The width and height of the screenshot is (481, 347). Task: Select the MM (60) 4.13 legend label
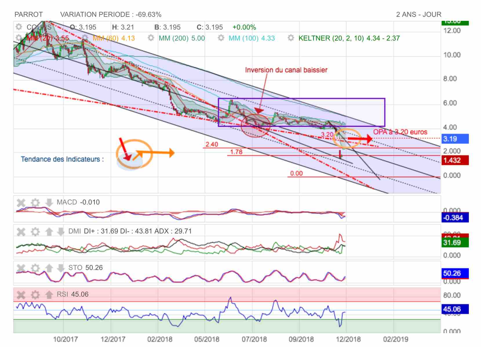coord(114,38)
